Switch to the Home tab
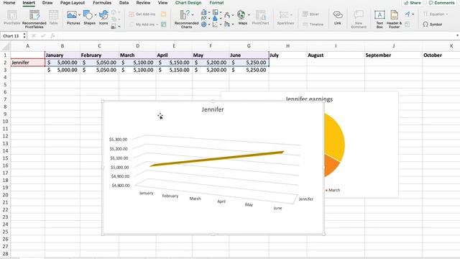Screen dimensions: 460x259 pyautogui.click(x=9, y=3)
